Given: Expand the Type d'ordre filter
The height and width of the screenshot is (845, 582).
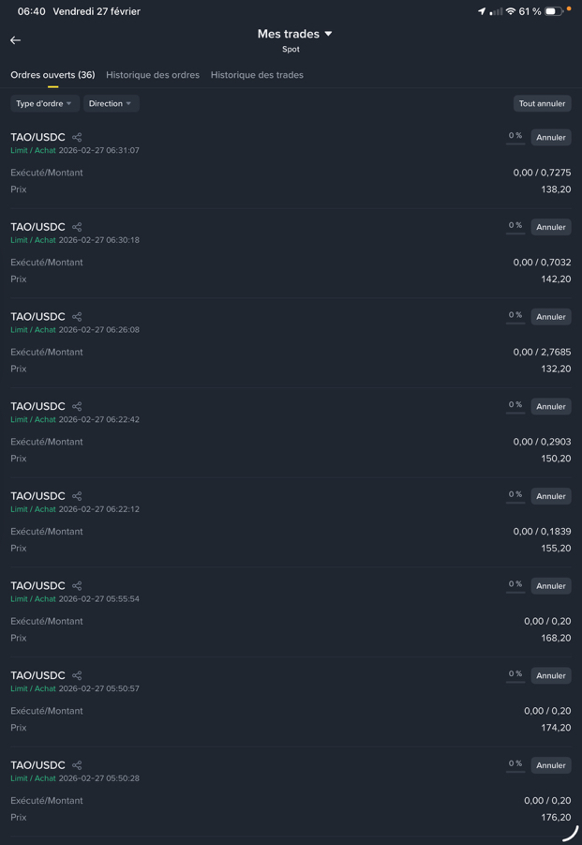Looking at the screenshot, I should click(x=44, y=104).
